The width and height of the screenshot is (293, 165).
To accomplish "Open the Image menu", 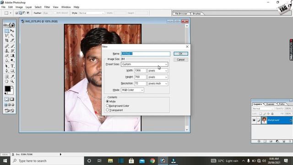I will [x=19, y=7].
